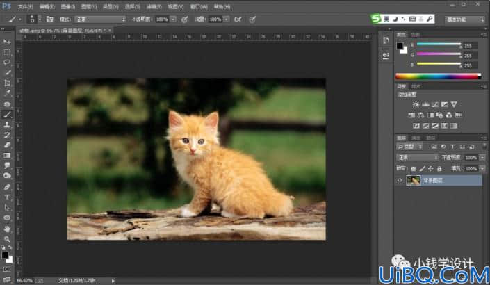Add a Curves adjustment
Screen dimensions: 490x285
[434, 104]
